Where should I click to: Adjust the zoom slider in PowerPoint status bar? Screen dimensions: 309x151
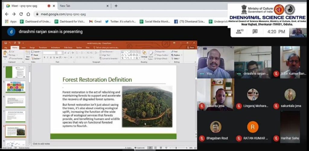(176, 148)
